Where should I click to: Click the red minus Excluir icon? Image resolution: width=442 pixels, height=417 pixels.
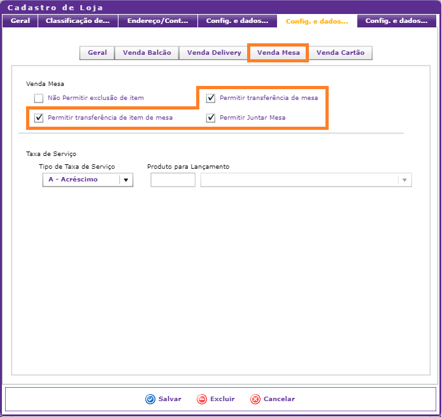tap(201, 399)
